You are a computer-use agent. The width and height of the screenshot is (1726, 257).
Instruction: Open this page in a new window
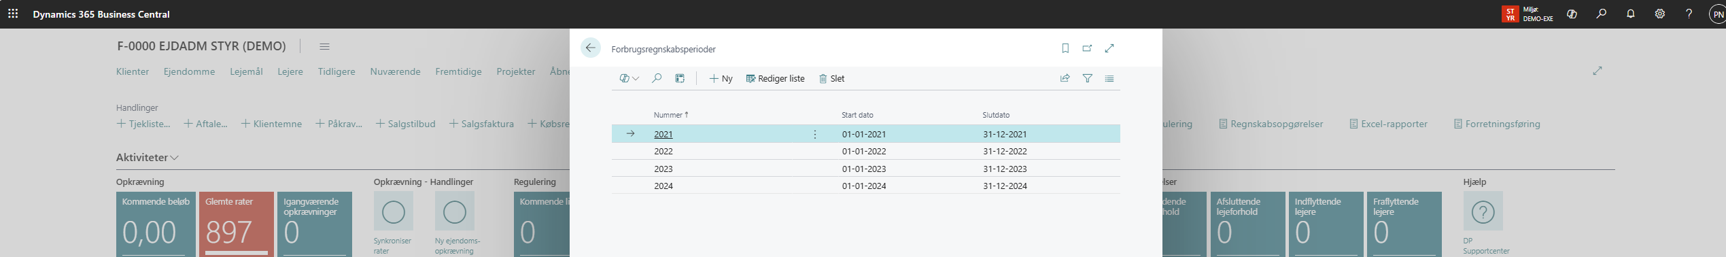tap(1087, 48)
